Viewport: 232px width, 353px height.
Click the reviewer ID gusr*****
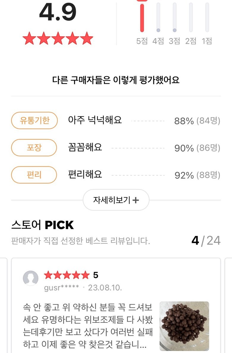[62, 288]
